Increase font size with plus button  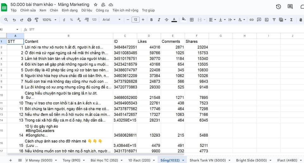coord(143,20)
